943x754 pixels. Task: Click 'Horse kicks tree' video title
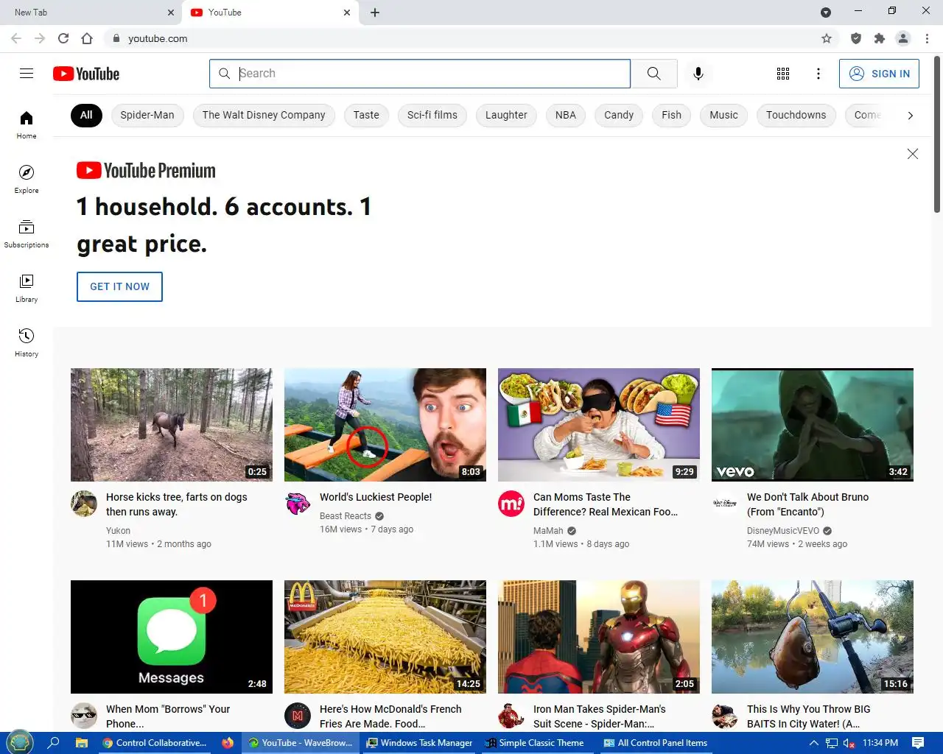point(177,504)
